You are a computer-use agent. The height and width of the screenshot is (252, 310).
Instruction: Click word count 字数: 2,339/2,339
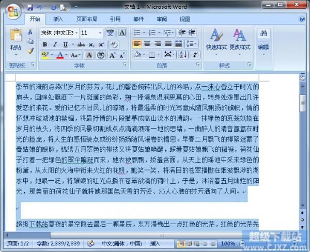tap(58, 244)
